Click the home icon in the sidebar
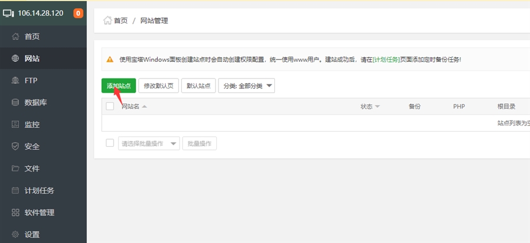 pos(15,37)
